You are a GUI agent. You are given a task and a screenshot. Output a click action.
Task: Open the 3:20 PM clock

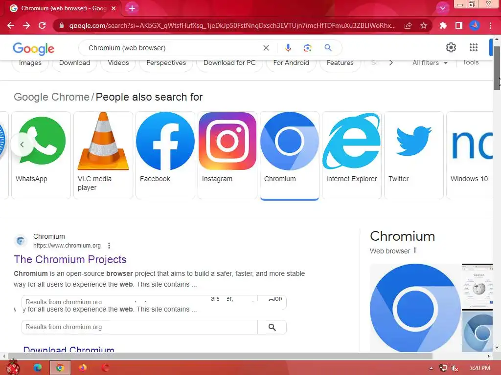click(x=479, y=368)
